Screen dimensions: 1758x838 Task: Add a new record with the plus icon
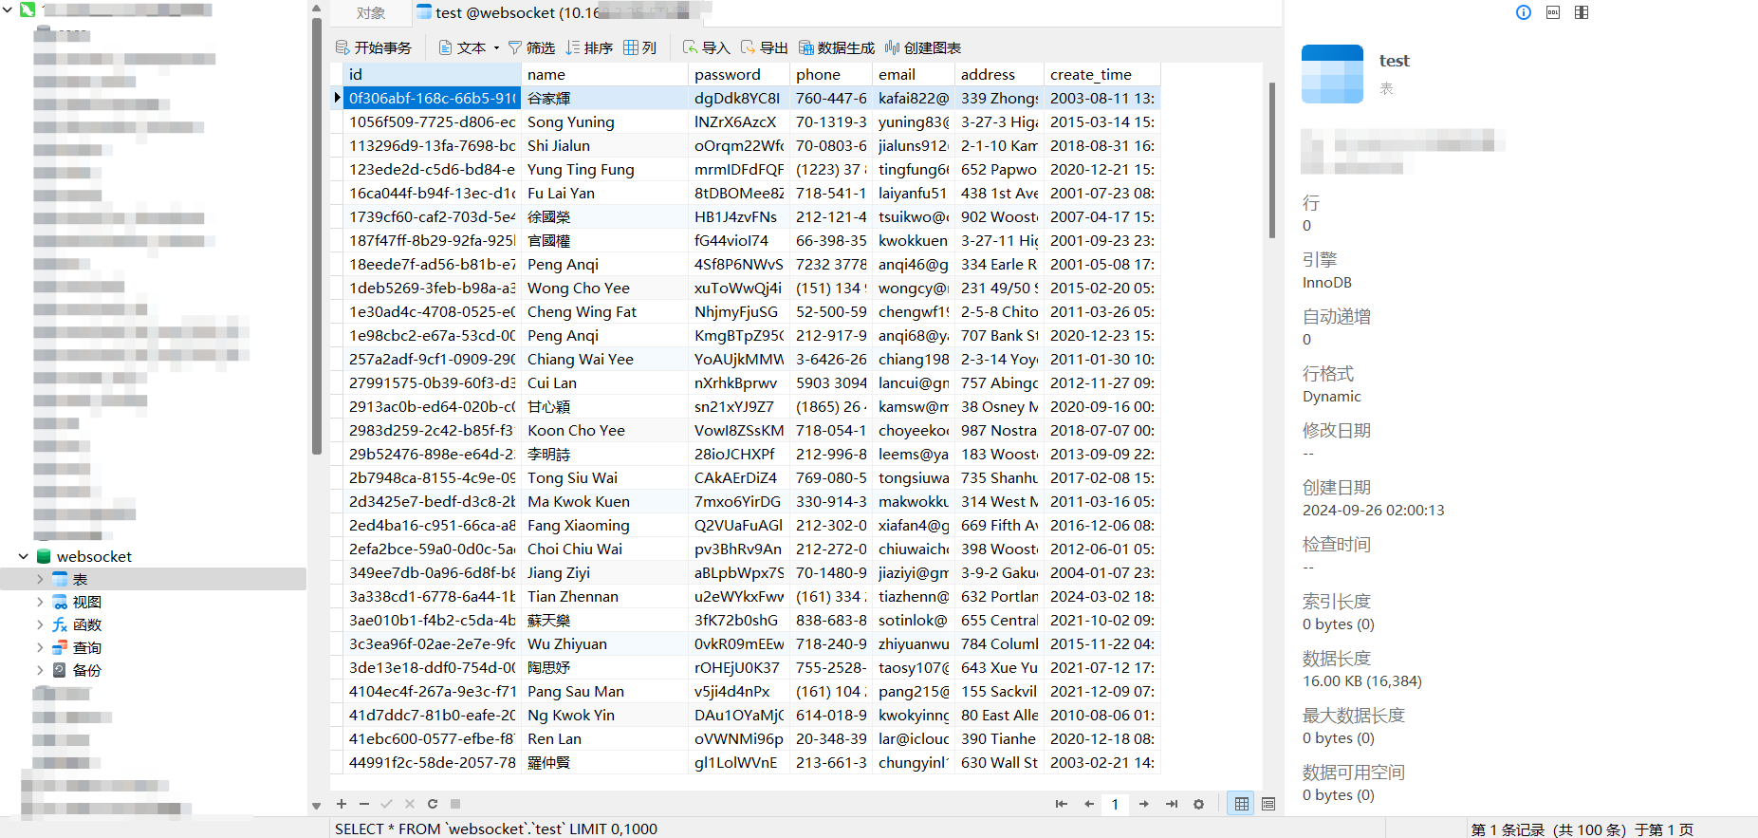tap(342, 804)
